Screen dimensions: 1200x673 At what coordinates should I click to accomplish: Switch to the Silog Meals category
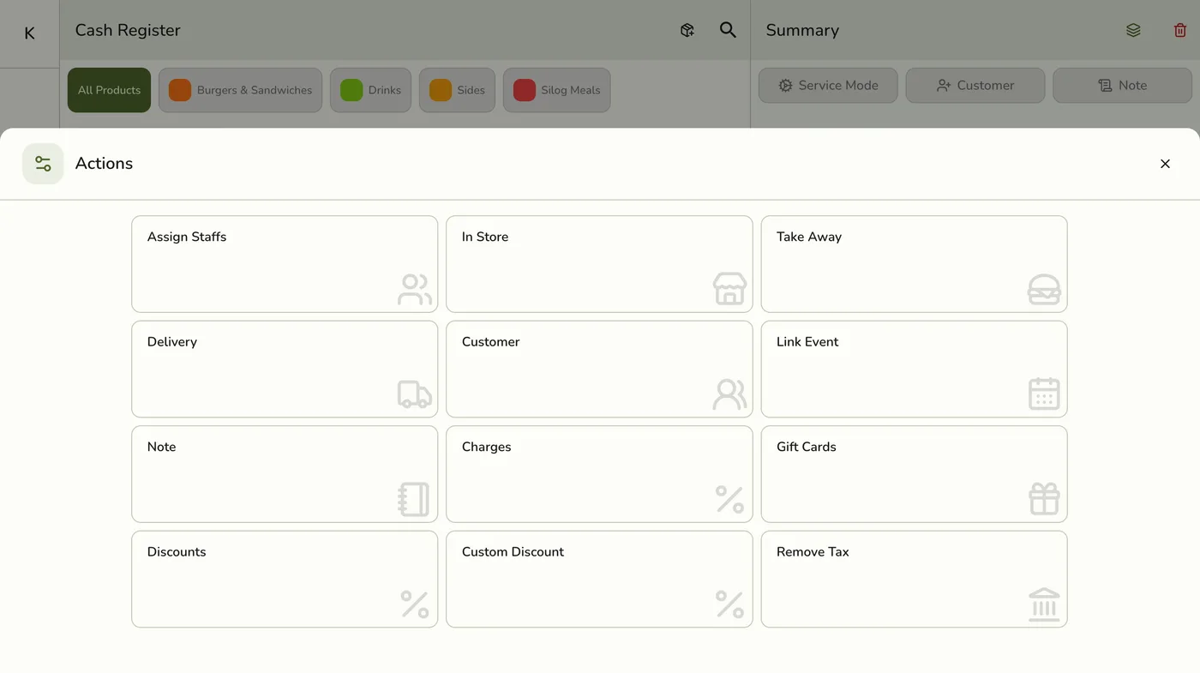click(x=556, y=90)
